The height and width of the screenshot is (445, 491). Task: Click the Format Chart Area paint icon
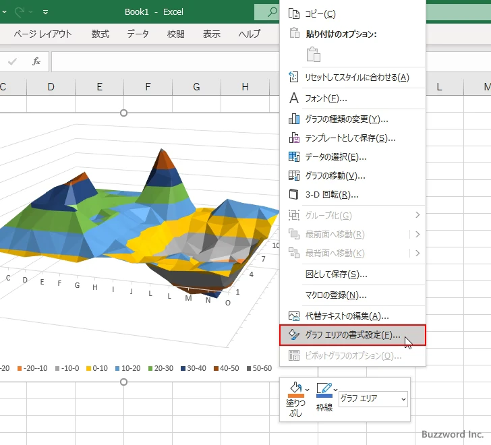click(x=294, y=335)
